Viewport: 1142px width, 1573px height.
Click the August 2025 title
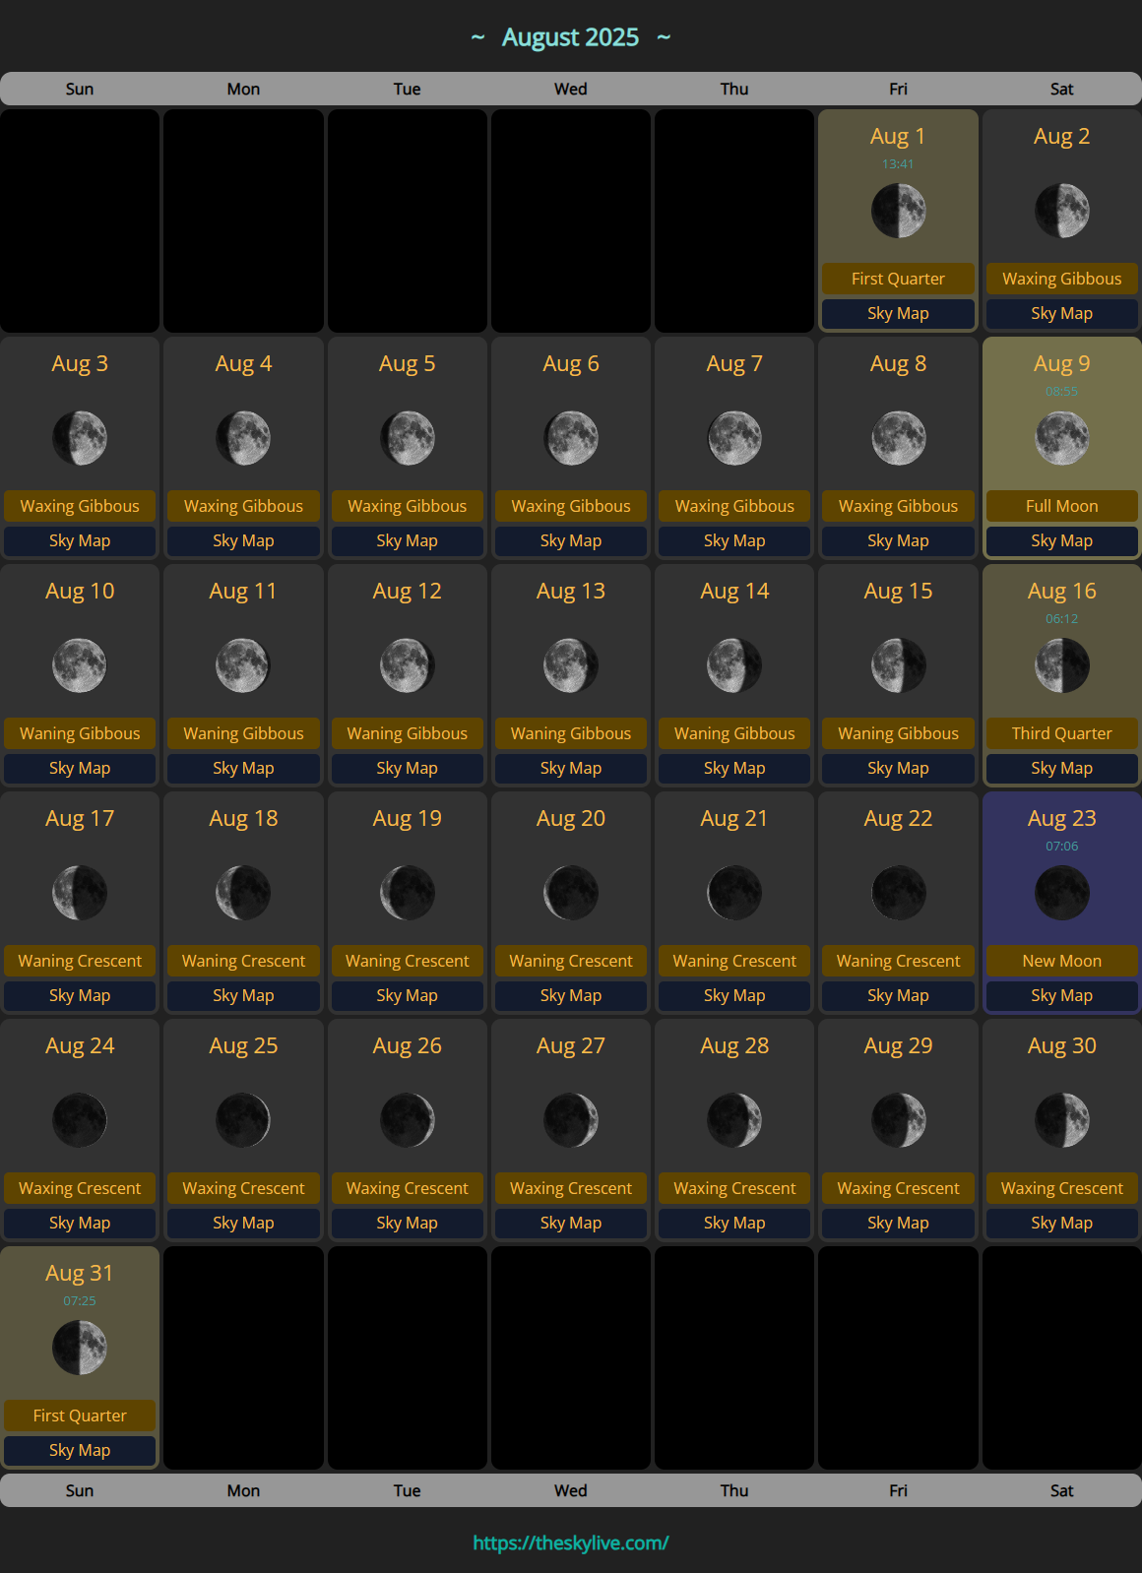click(570, 37)
